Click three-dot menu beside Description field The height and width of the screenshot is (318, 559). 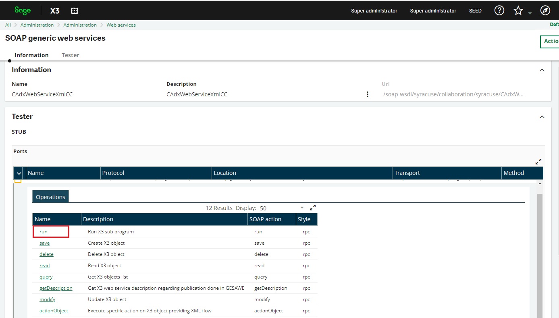tap(367, 94)
